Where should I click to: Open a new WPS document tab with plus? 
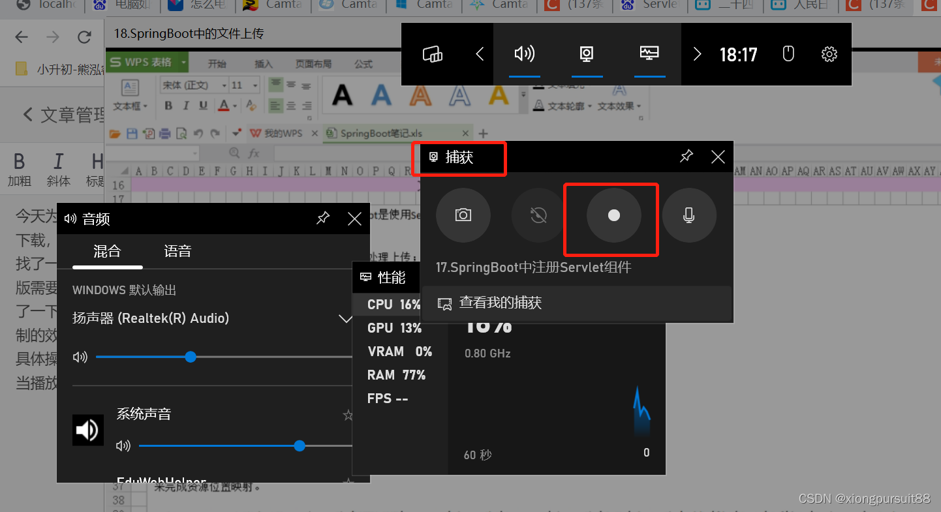pyautogui.click(x=484, y=134)
